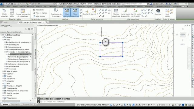Select Formatos de archivo de puntos

pyautogui.click(x=19, y=50)
